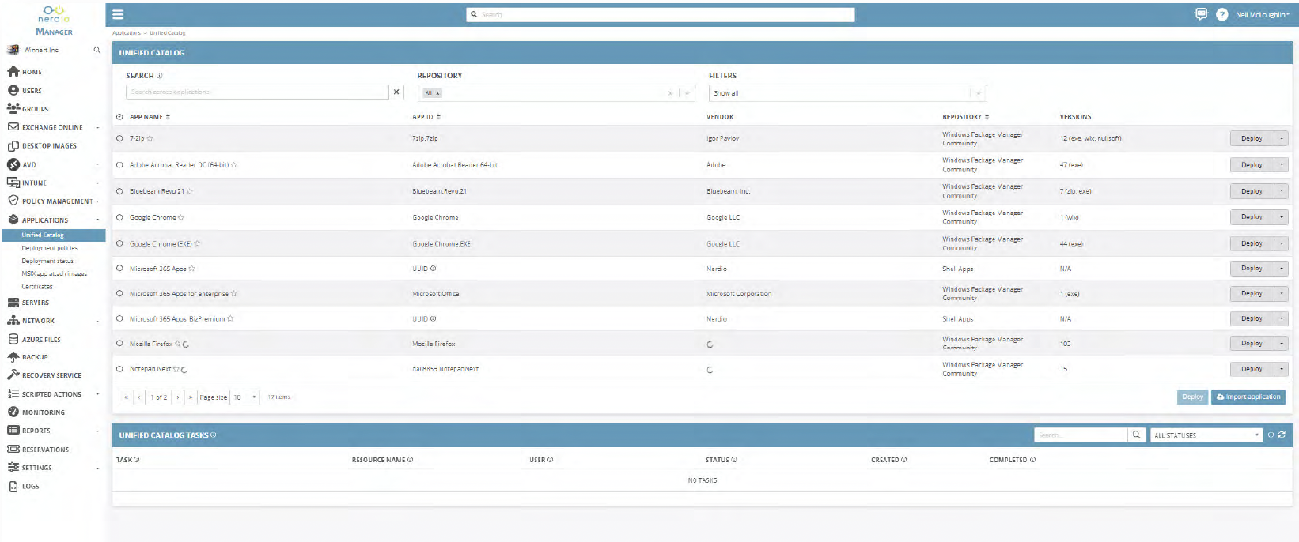Star the Google Chrome (EXE) app

[197, 243]
